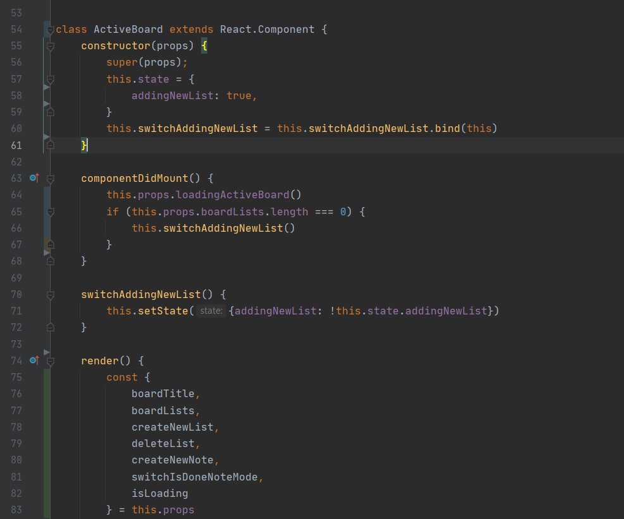Place cursor on ActiveBoard class name
This screenshot has height=519, width=624.
(x=128, y=30)
